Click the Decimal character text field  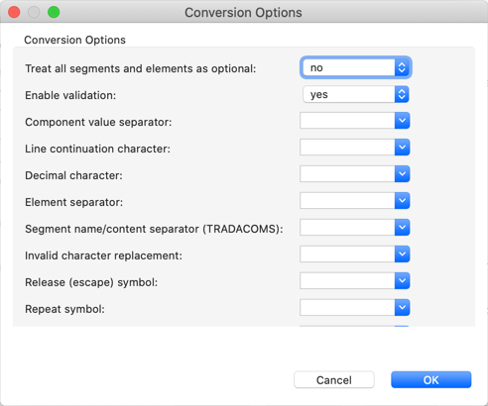click(x=347, y=174)
